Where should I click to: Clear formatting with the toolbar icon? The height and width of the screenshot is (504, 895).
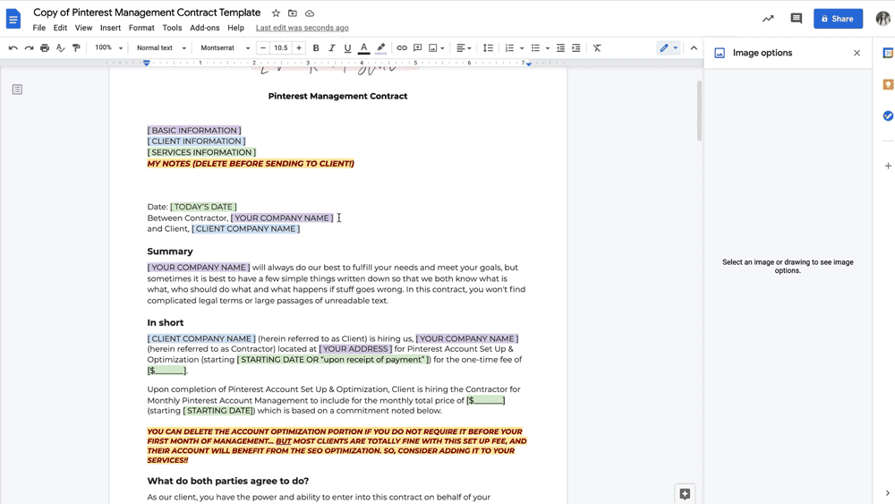coord(597,48)
